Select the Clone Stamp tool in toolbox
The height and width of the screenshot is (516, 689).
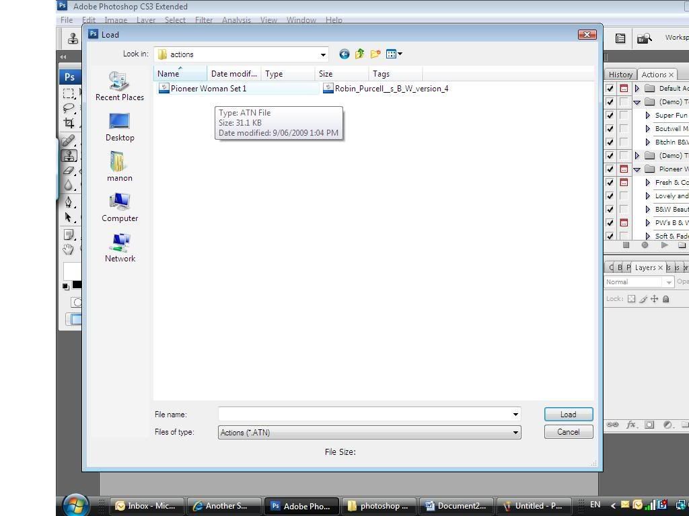pos(69,156)
